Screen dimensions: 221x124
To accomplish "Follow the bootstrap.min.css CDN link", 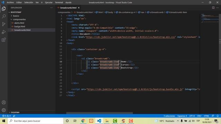I will (131, 37).
